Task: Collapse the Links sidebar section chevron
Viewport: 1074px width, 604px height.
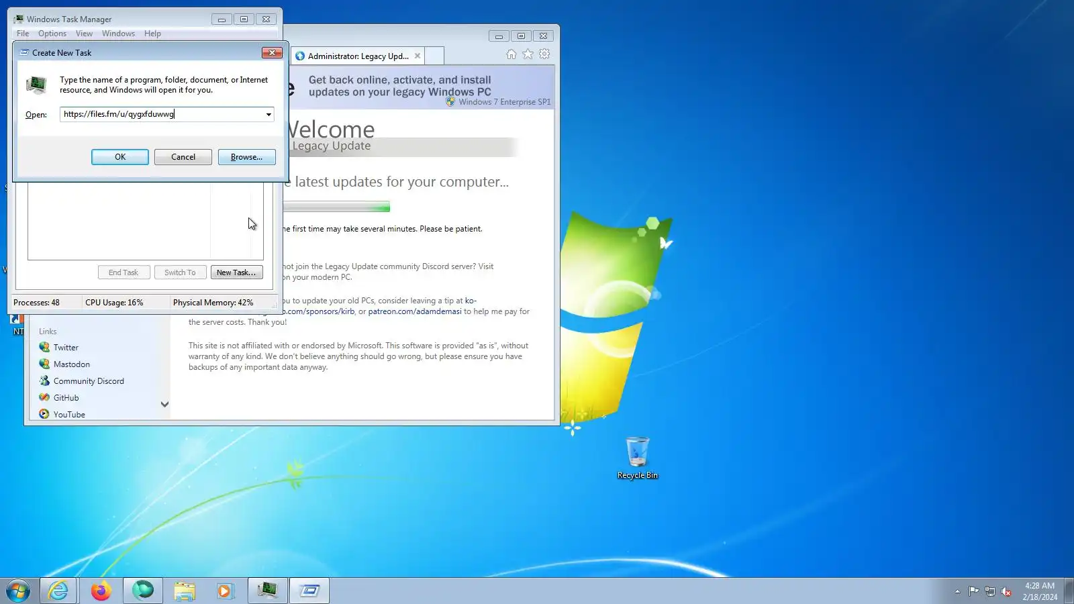Action: (164, 404)
